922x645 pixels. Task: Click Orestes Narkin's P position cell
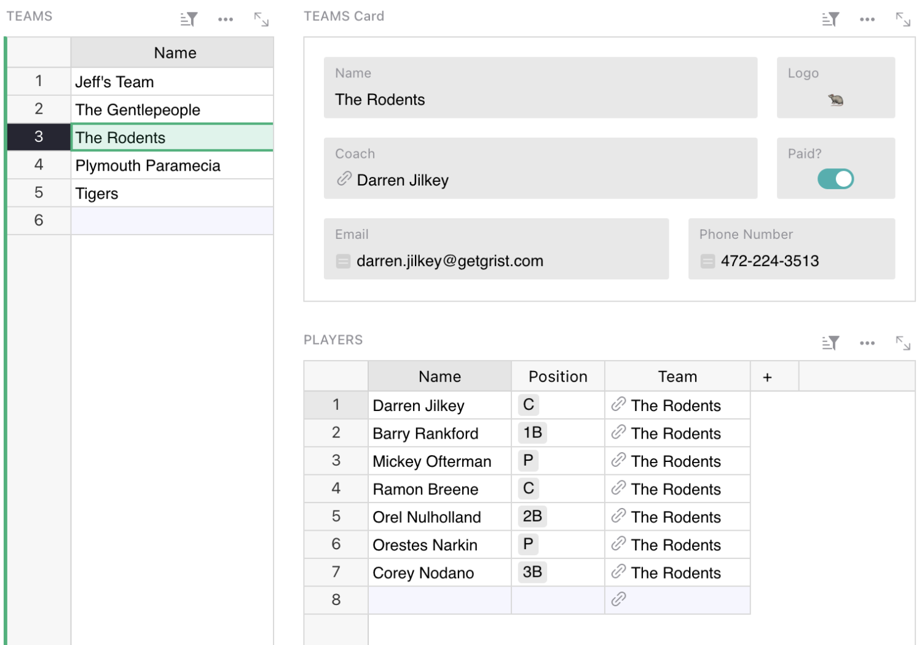coord(558,545)
